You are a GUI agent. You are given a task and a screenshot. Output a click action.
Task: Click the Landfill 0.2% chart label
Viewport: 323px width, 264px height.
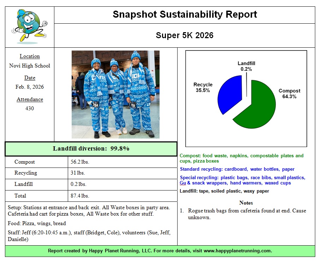(x=246, y=66)
